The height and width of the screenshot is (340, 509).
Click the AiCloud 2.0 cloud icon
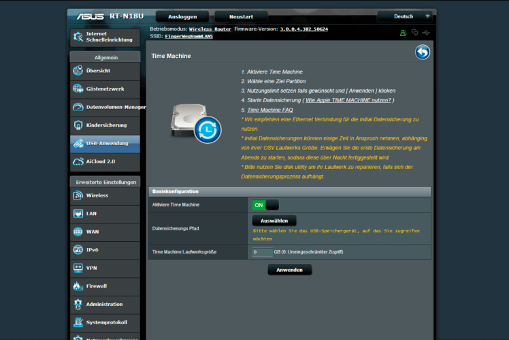78,161
